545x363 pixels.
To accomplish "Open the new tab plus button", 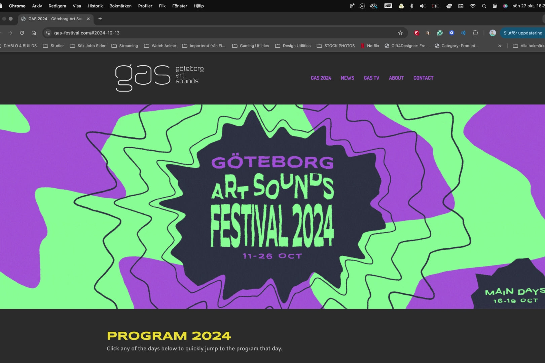I will coord(100,19).
